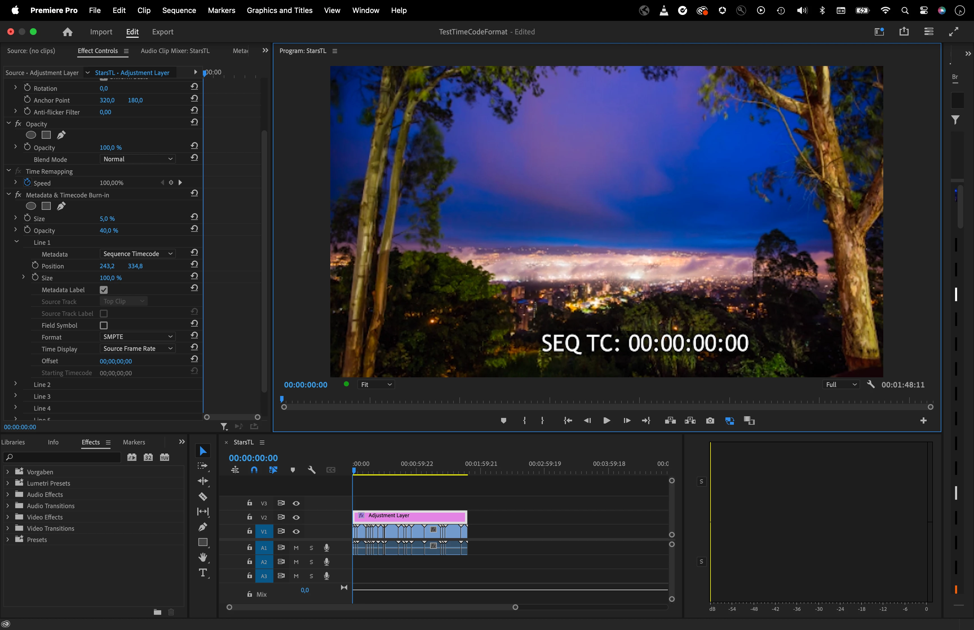Select the Razor tool

click(x=203, y=497)
